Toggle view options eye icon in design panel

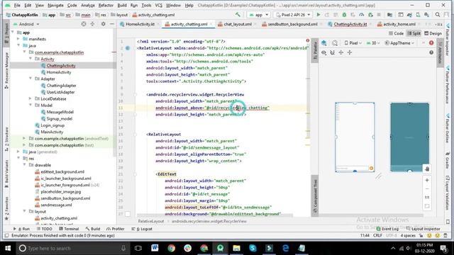tap(324, 52)
